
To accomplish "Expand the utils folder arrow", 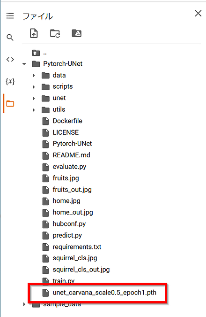I will 34,110.
